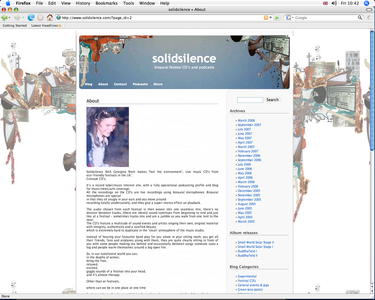
Task: Click the magnifying glass search icon
Action: (x=360, y=18)
